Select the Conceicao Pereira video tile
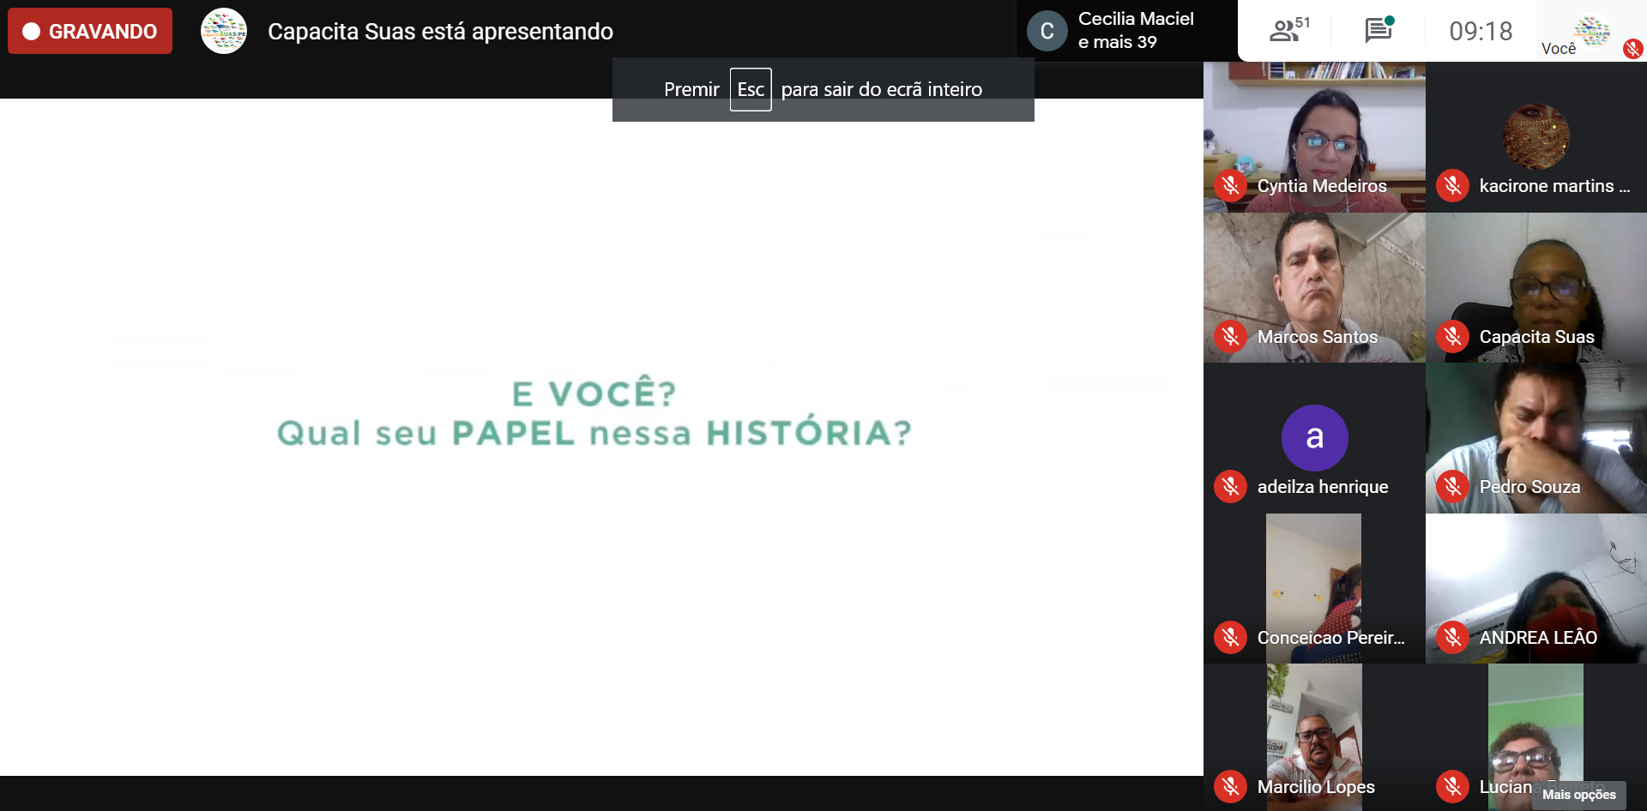Screen dimensions: 1647x811 1314,583
